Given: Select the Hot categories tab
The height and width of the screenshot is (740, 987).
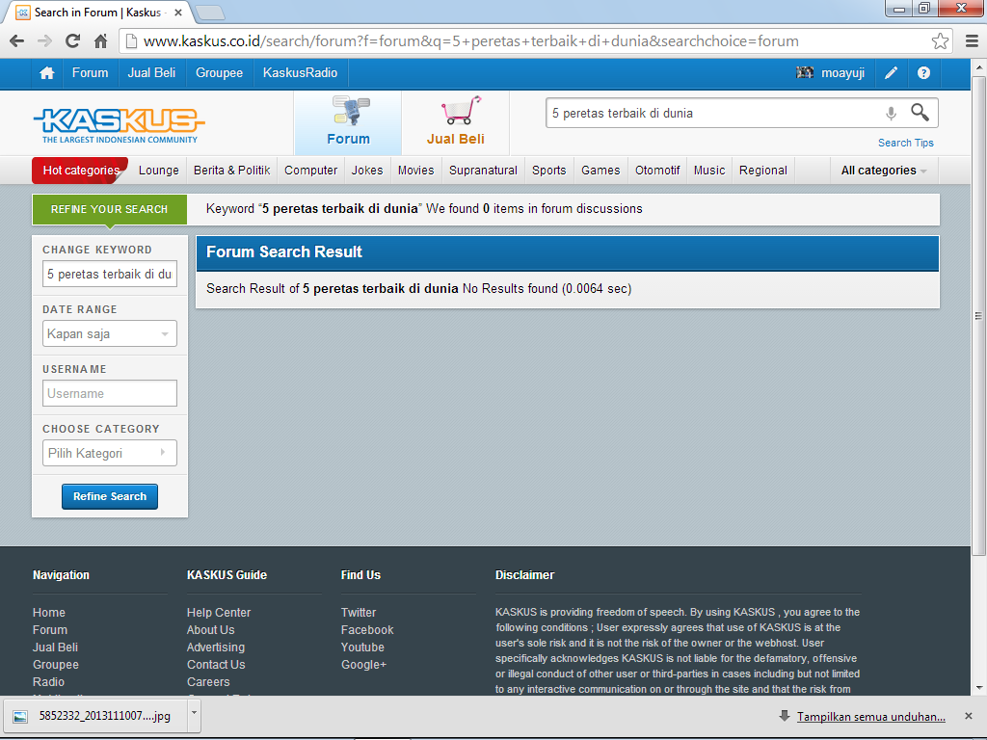Looking at the screenshot, I should click(x=81, y=171).
